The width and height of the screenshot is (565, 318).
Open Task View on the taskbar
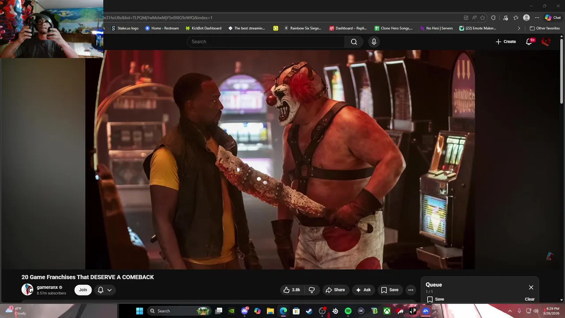218,311
